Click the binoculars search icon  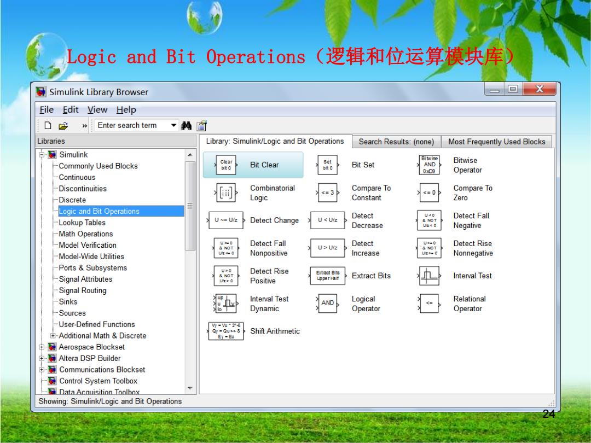[186, 125]
